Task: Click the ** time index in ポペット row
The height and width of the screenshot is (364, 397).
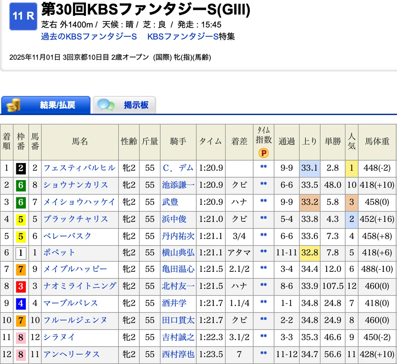Action: coord(264,252)
